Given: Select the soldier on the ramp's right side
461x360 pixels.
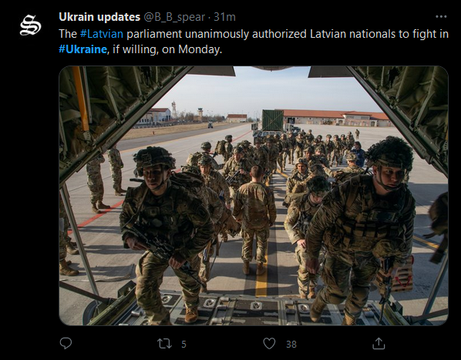Looking at the screenshot, I should pyautogui.click(x=362, y=230).
